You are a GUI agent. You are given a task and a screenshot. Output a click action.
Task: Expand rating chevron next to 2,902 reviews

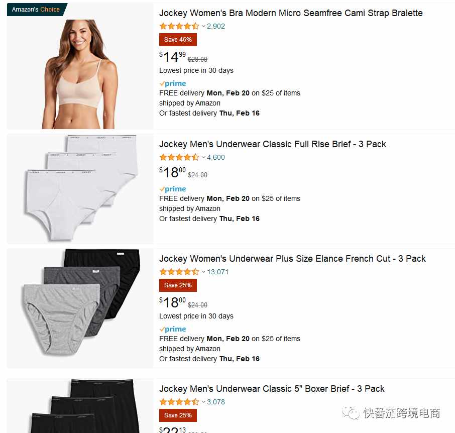(x=203, y=27)
